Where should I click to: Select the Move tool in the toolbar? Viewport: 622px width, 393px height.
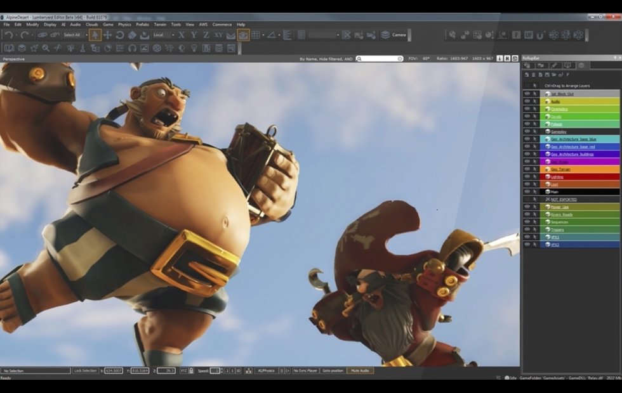pos(107,35)
